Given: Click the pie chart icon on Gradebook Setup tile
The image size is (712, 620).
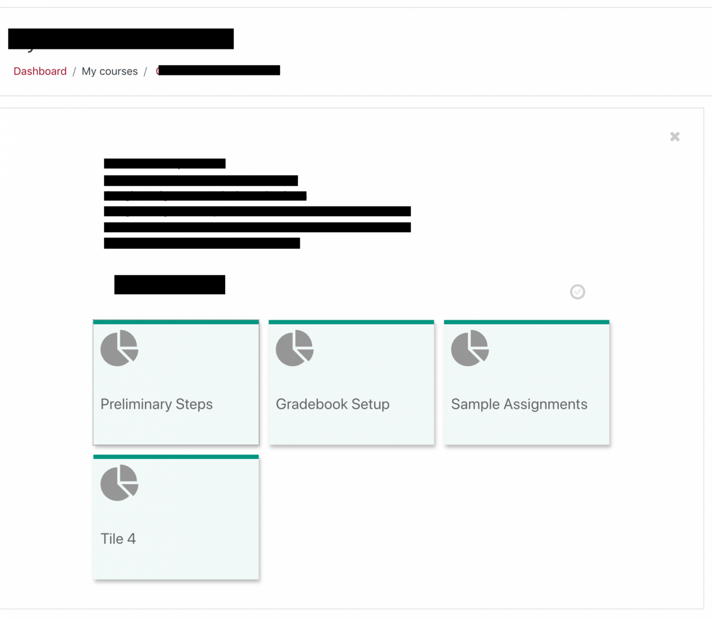Looking at the screenshot, I should 294,348.
